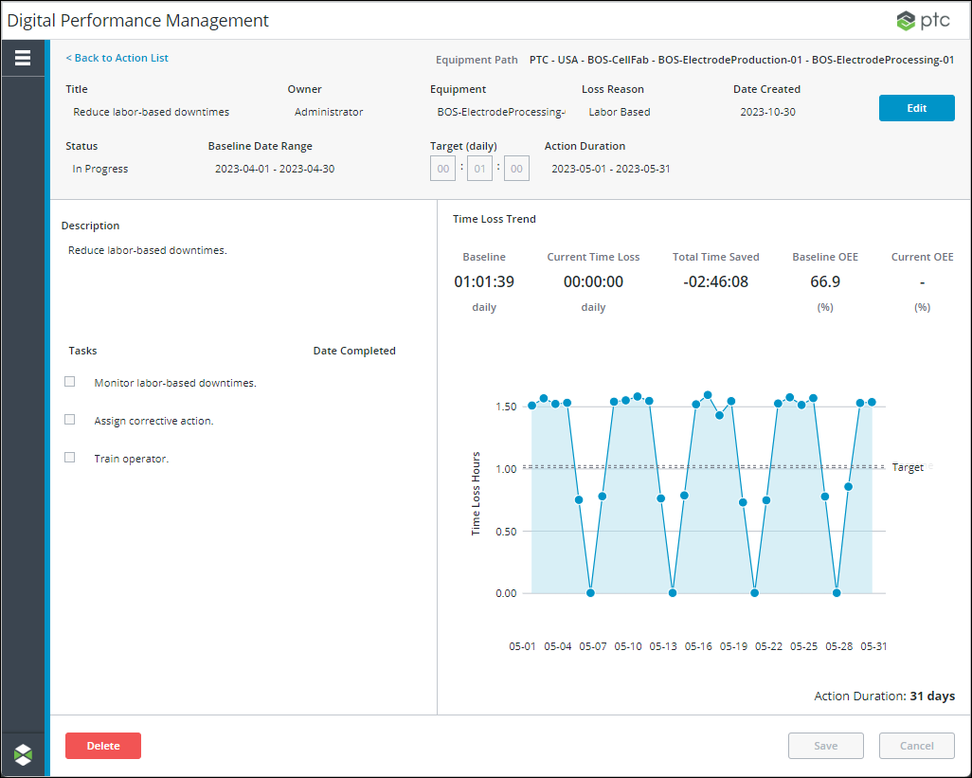Click the Current Time Loss value 00:00:00
Viewport: 972px width, 778px height.
click(594, 281)
